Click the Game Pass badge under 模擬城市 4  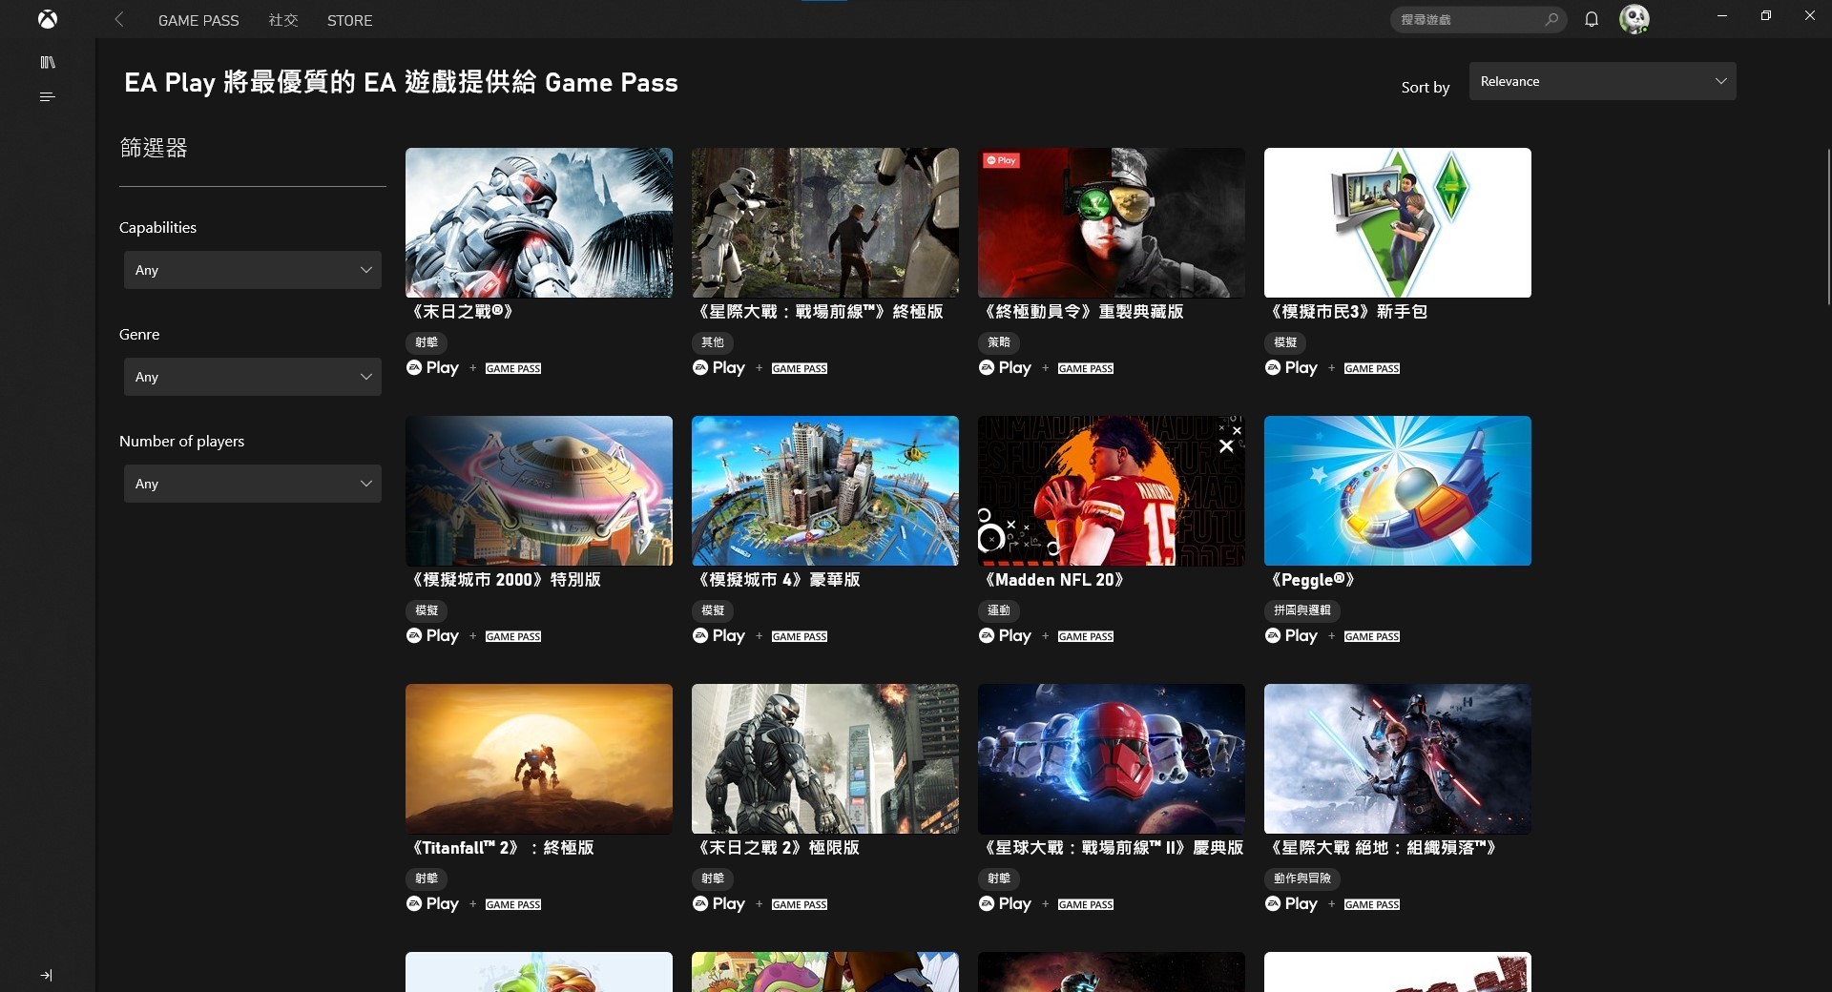click(800, 636)
